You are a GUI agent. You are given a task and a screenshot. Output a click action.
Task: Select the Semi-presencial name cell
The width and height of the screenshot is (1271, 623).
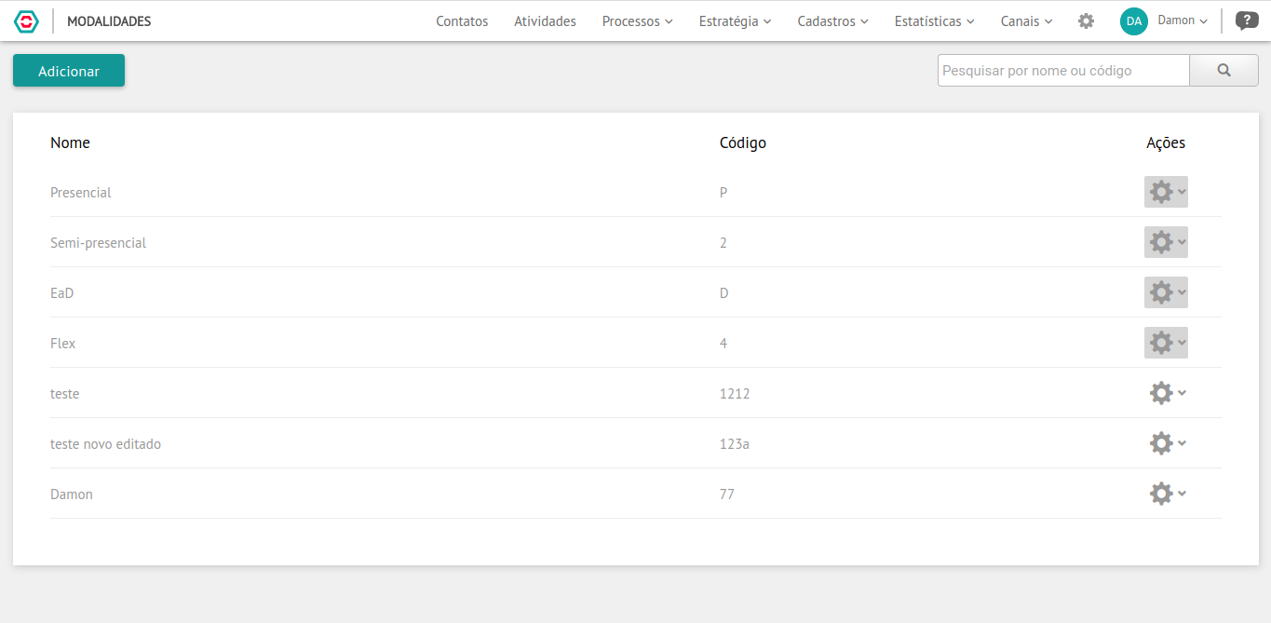[98, 243]
